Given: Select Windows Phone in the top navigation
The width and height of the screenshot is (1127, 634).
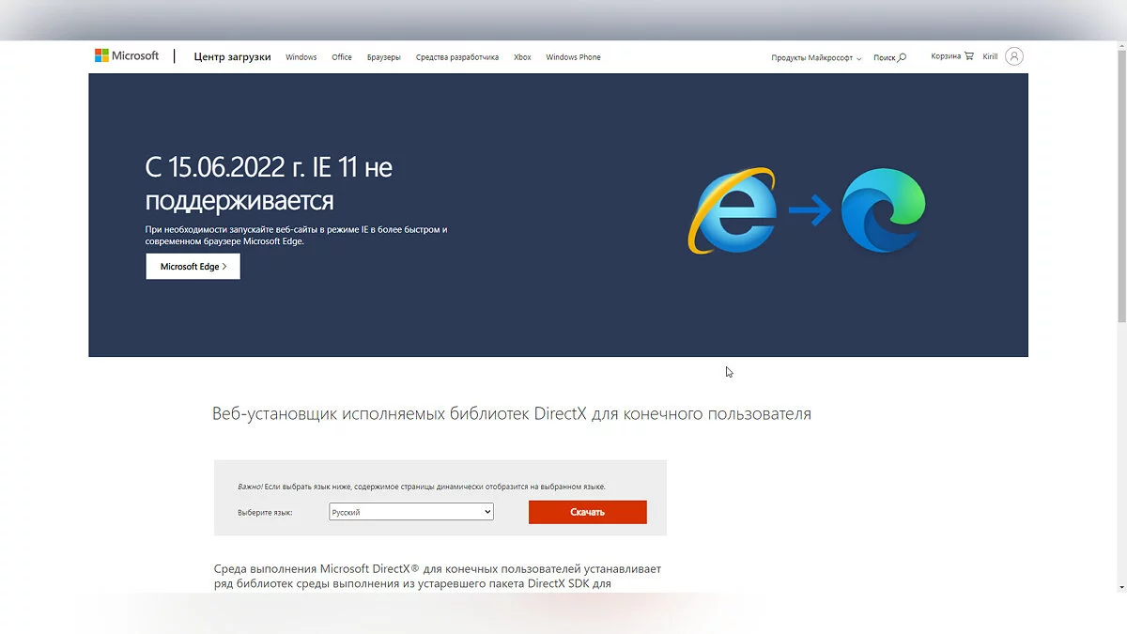Looking at the screenshot, I should tap(573, 57).
